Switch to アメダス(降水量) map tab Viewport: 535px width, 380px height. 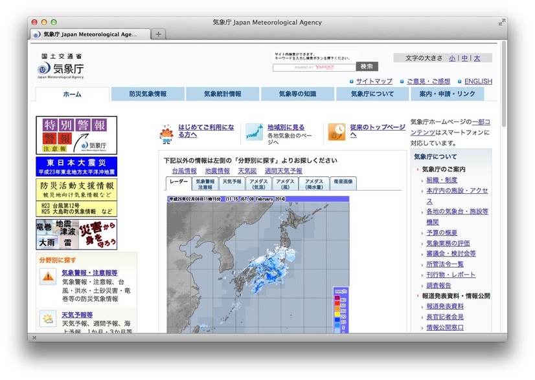[x=314, y=184]
